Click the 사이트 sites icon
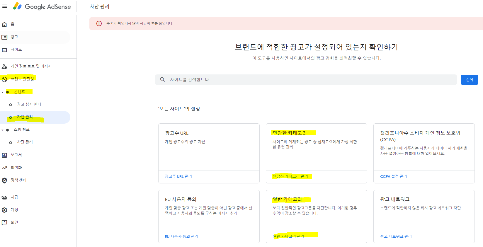 pos(4,50)
